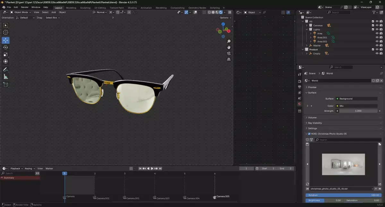The image size is (385, 207).
Task: Hide the Area.001 light in viewport
Action: (377, 38)
